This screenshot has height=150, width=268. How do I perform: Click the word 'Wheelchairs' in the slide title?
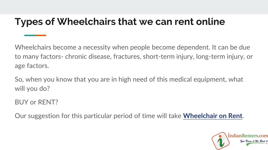pyautogui.click(x=86, y=22)
